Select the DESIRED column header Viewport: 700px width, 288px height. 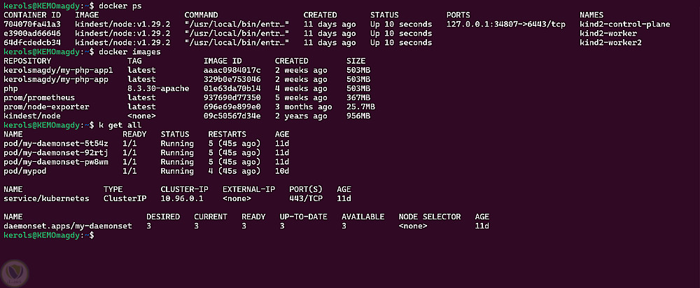click(163, 217)
